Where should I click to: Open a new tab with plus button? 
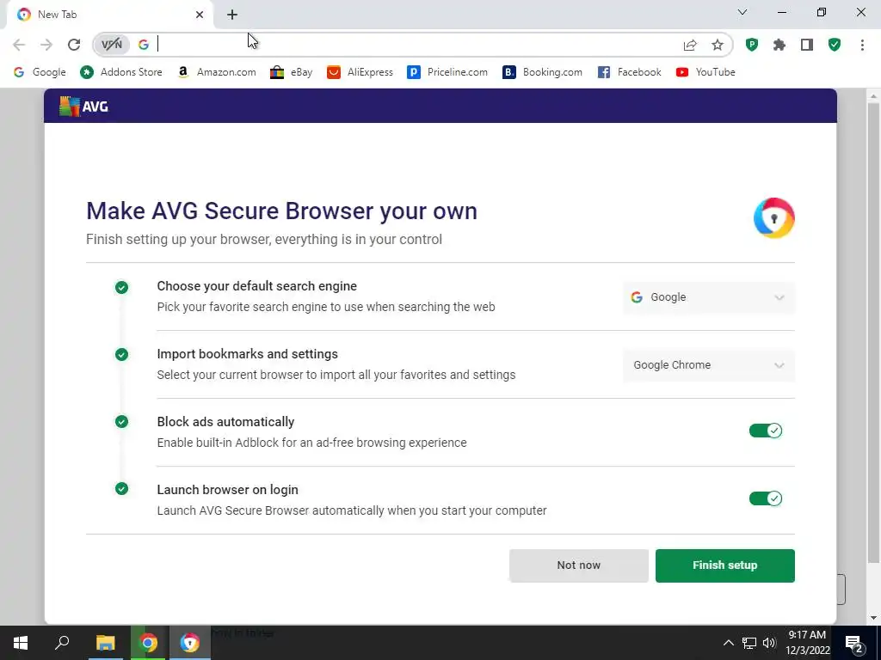click(x=232, y=15)
